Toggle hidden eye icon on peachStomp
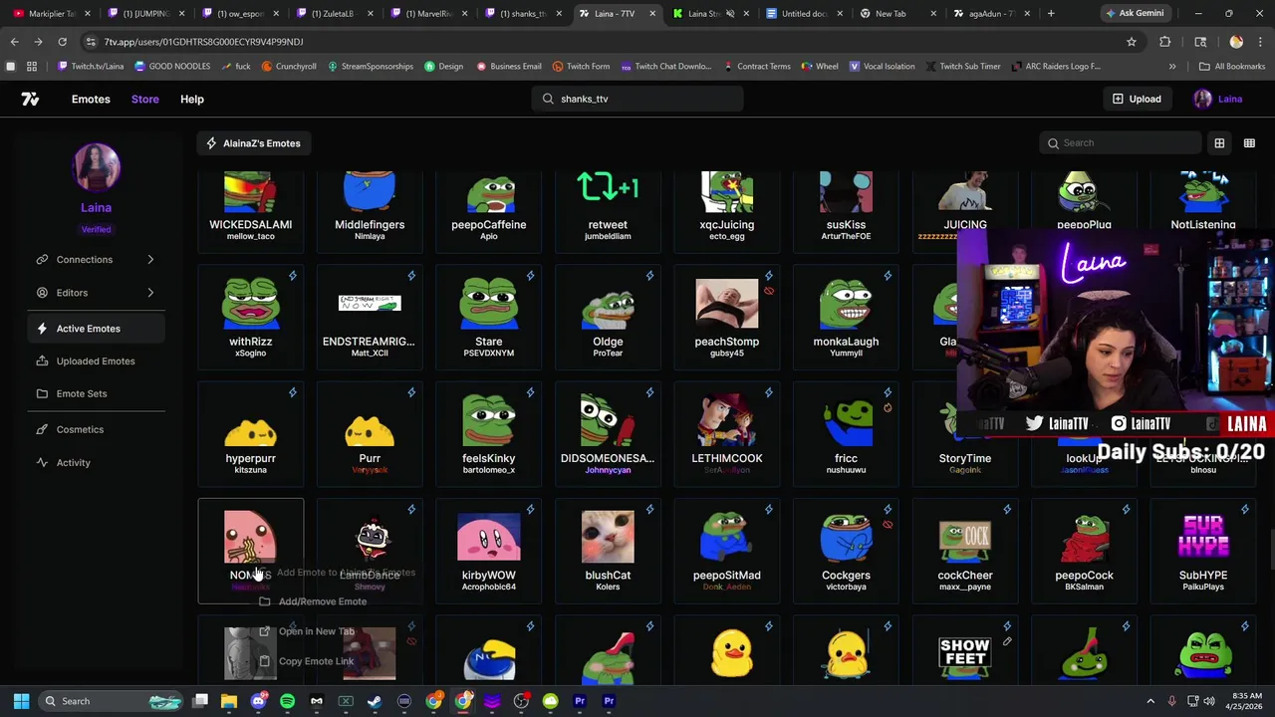Viewport: 1275px width, 717px height. pyautogui.click(x=769, y=292)
